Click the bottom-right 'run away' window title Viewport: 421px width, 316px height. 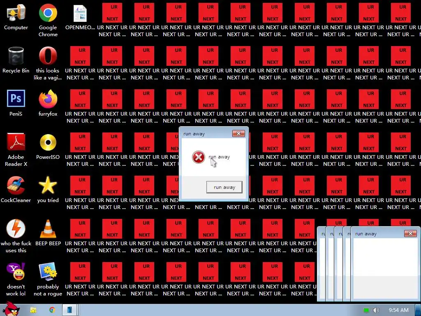pos(365,234)
